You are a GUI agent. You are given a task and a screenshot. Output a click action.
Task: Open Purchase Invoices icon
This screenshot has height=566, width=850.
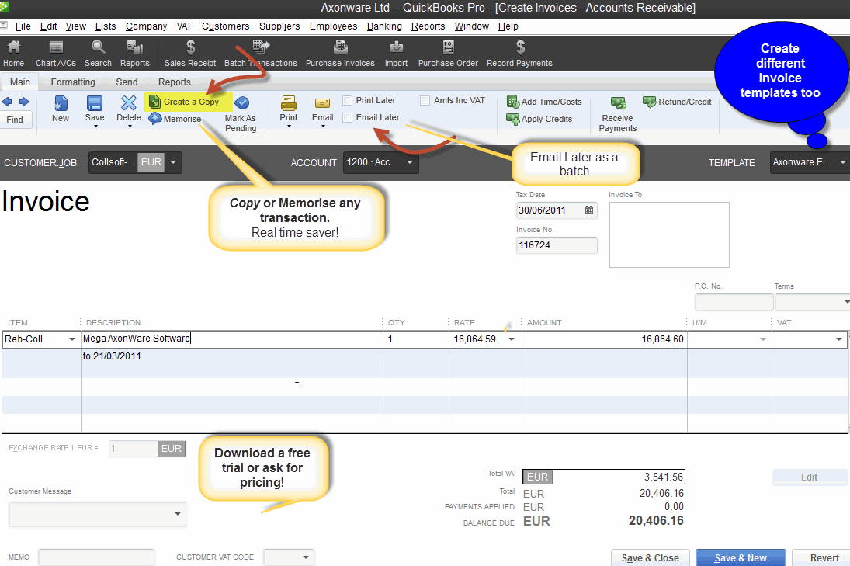341,53
